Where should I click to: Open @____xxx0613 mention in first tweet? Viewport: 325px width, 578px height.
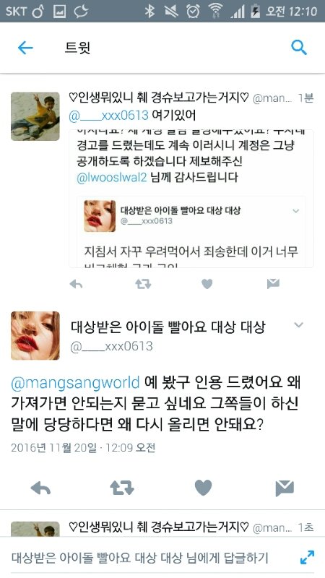108,116
